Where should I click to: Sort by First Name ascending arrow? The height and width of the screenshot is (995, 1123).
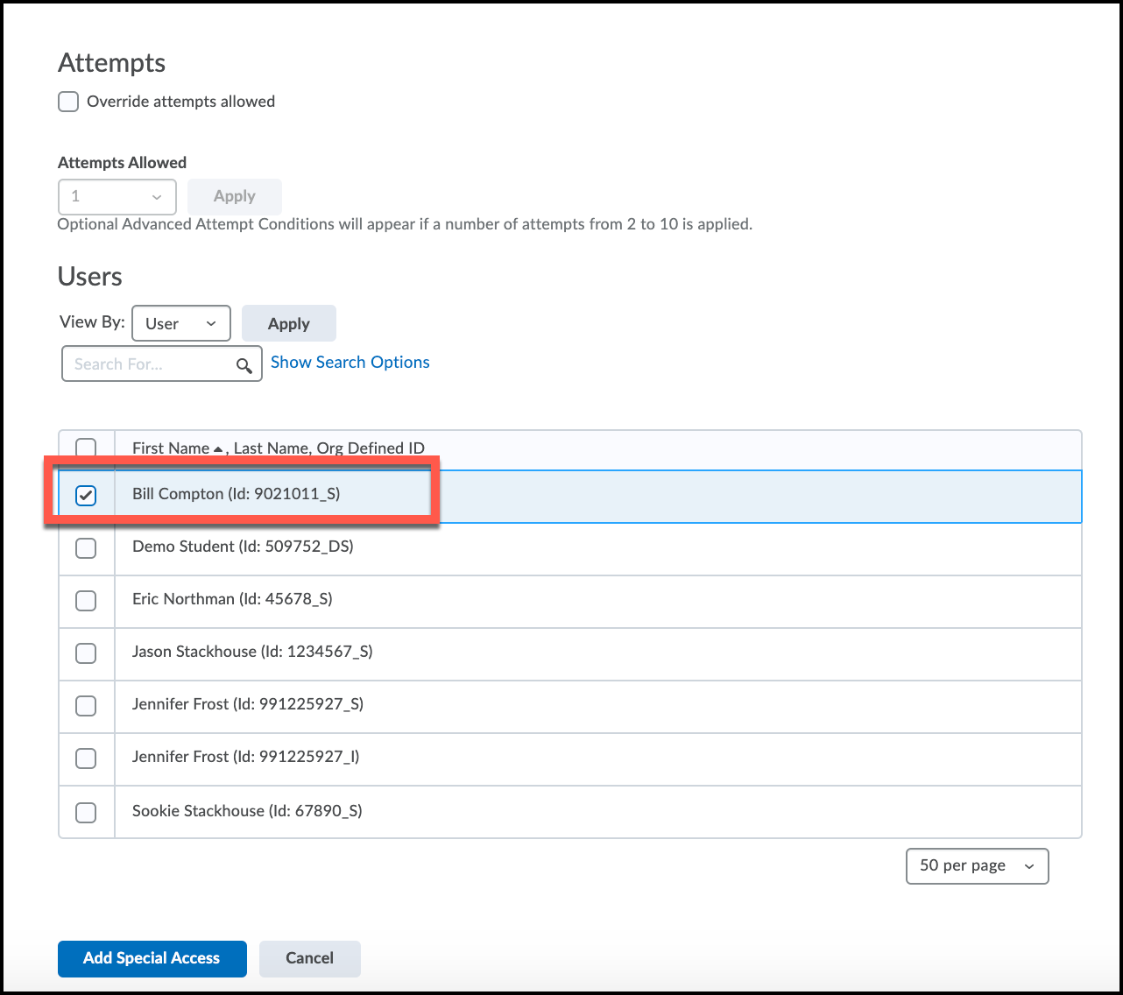(218, 449)
